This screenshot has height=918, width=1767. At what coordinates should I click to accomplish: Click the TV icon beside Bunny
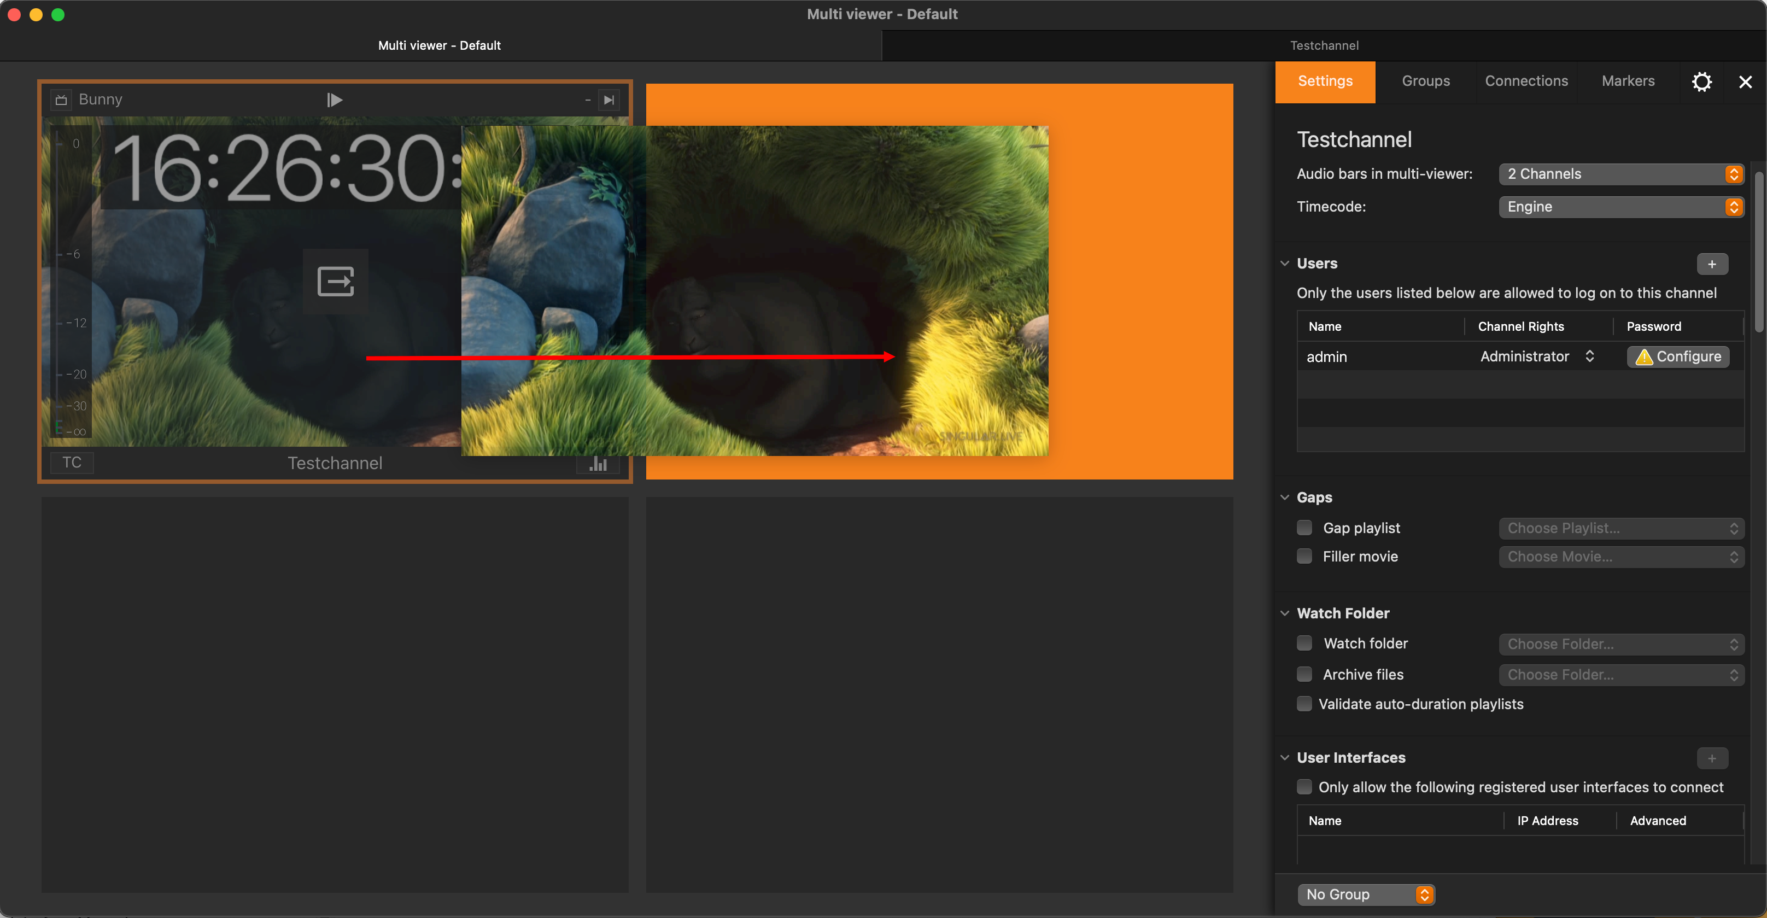pyautogui.click(x=61, y=100)
